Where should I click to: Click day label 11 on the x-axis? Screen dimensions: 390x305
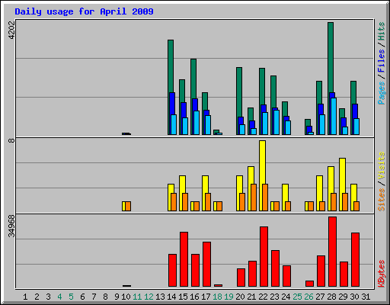[x=137, y=297]
